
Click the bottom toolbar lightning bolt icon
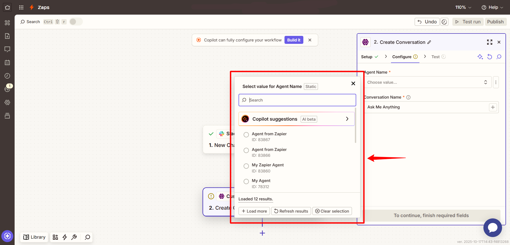tap(65, 237)
